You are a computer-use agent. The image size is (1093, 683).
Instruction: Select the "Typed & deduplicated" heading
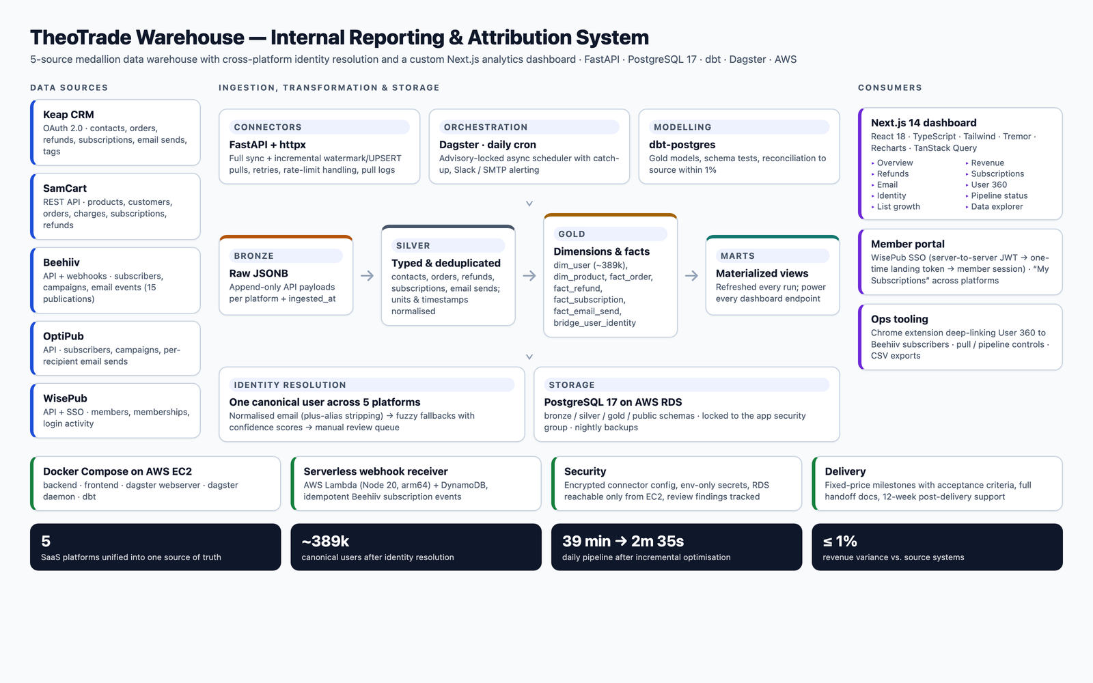click(x=446, y=263)
